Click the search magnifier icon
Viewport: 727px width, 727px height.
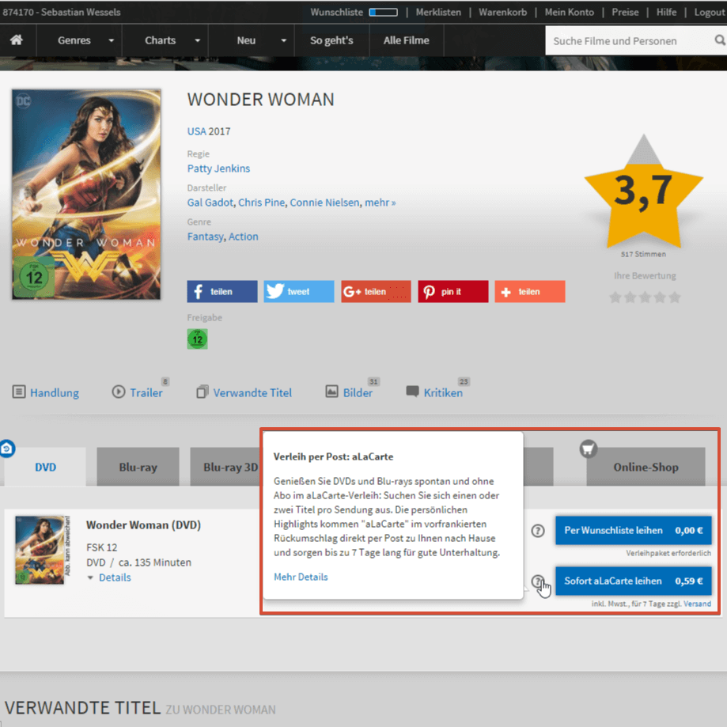coord(720,40)
